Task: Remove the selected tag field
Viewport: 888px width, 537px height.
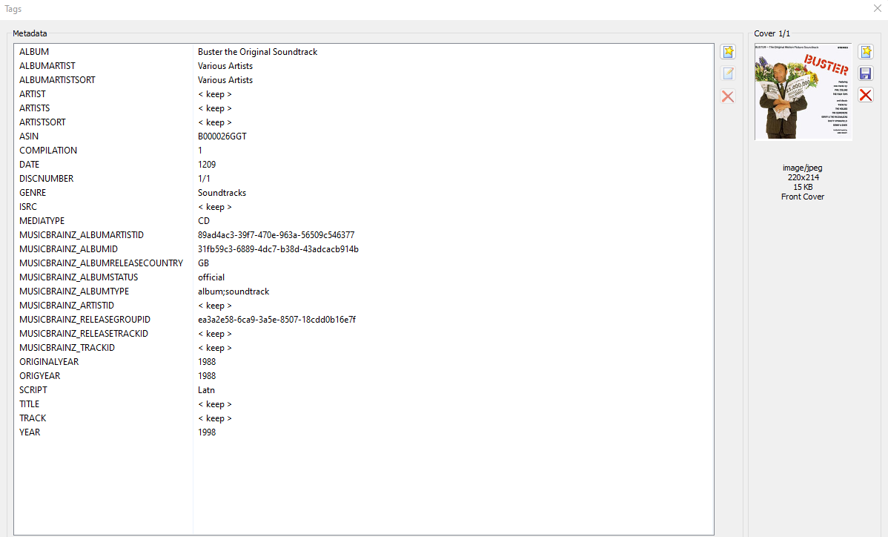Action: pos(728,96)
